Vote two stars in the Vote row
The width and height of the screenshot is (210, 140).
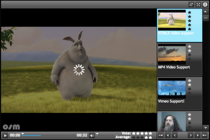[x=138, y=133]
